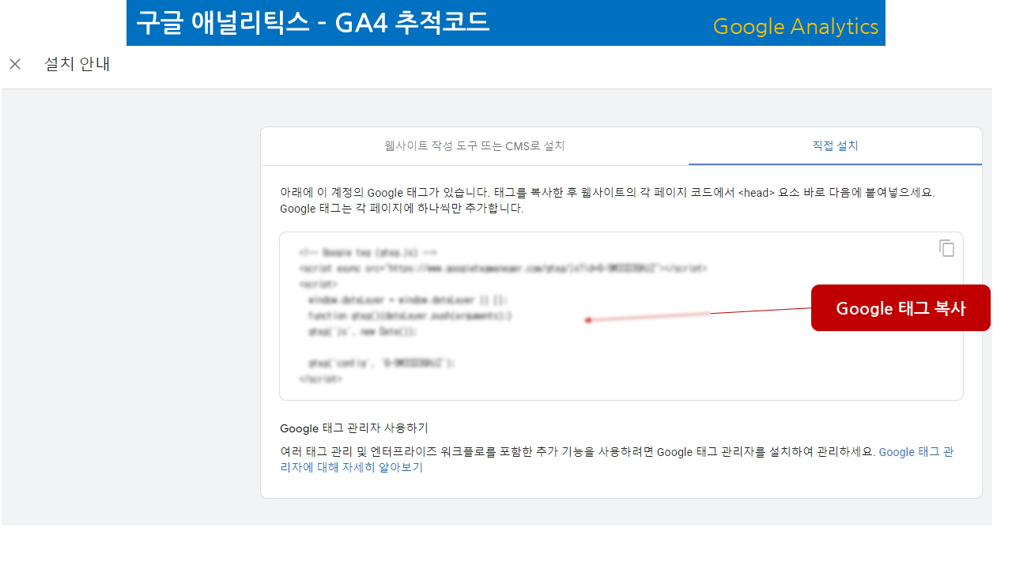Click the Google 태그 관리자 사용하기 heading
The image size is (1012, 569).
click(354, 428)
